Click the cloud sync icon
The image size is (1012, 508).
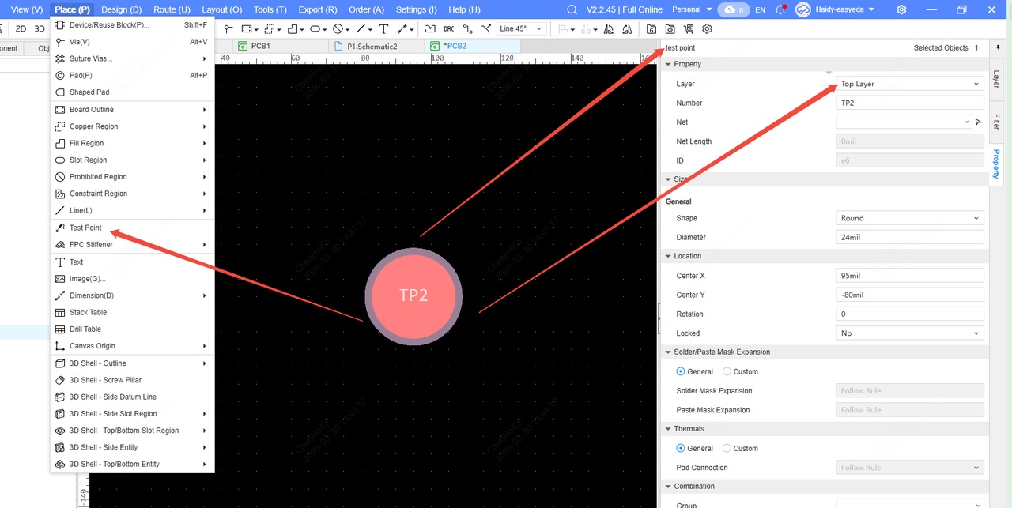click(x=730, y=9)
